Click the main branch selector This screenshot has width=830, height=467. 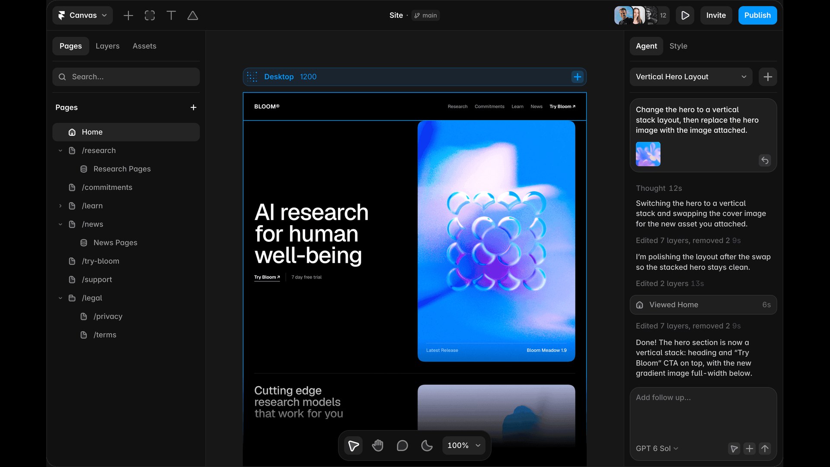(x=425, y=16)
